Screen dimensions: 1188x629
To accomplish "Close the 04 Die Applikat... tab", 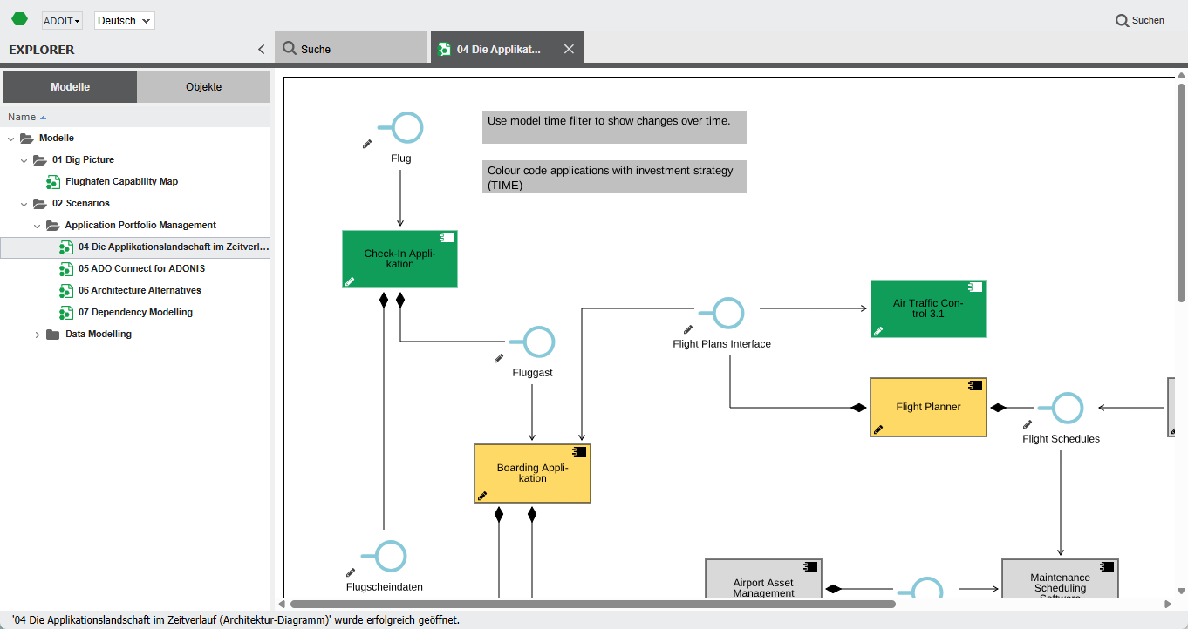I will click(x=569, y=49).
